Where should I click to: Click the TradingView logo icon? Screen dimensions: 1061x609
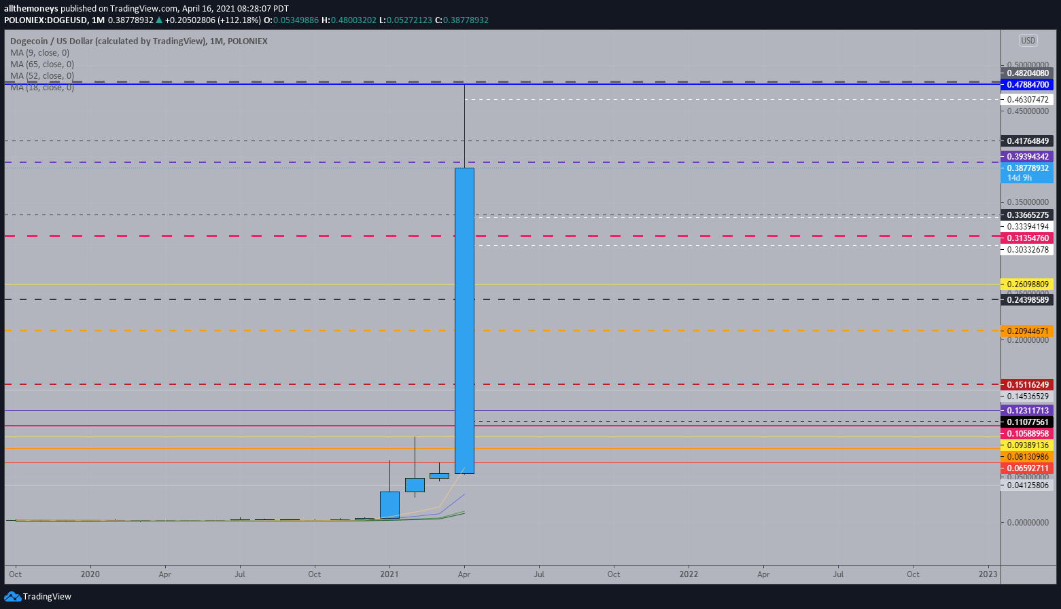(x=12, y=596)
